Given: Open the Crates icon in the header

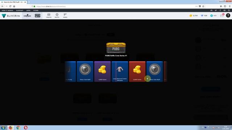Looking at the screenshot, I should click(x=49, y=16).
